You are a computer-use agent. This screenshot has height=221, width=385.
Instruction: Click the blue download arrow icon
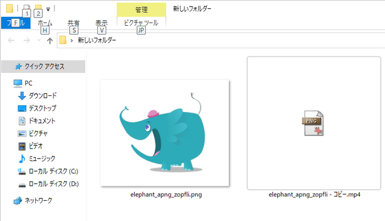tap(22, 95)
